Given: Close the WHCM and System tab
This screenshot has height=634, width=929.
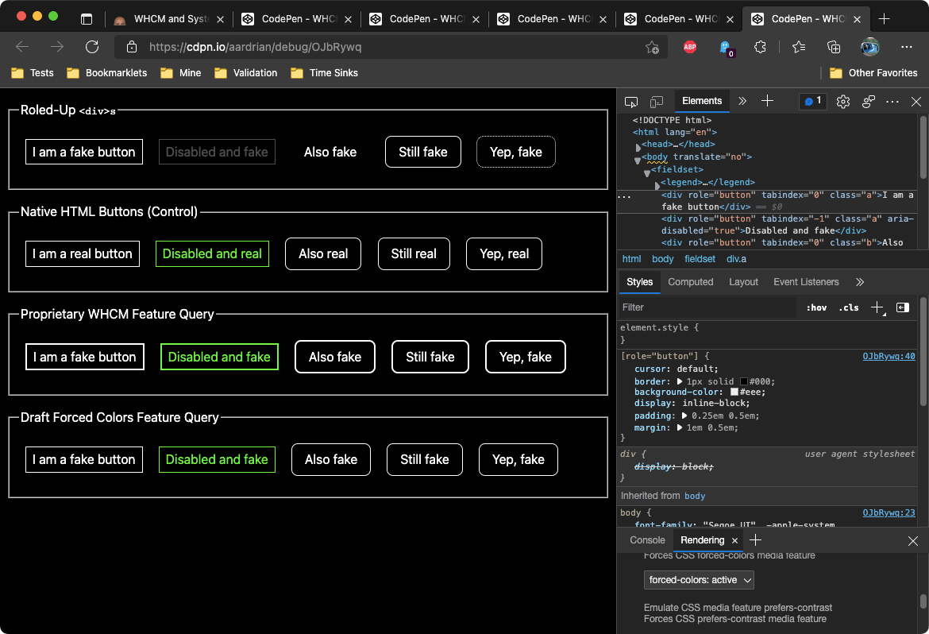Looking at the screenshot, I should pyautogui.click(x=221, y=20).
